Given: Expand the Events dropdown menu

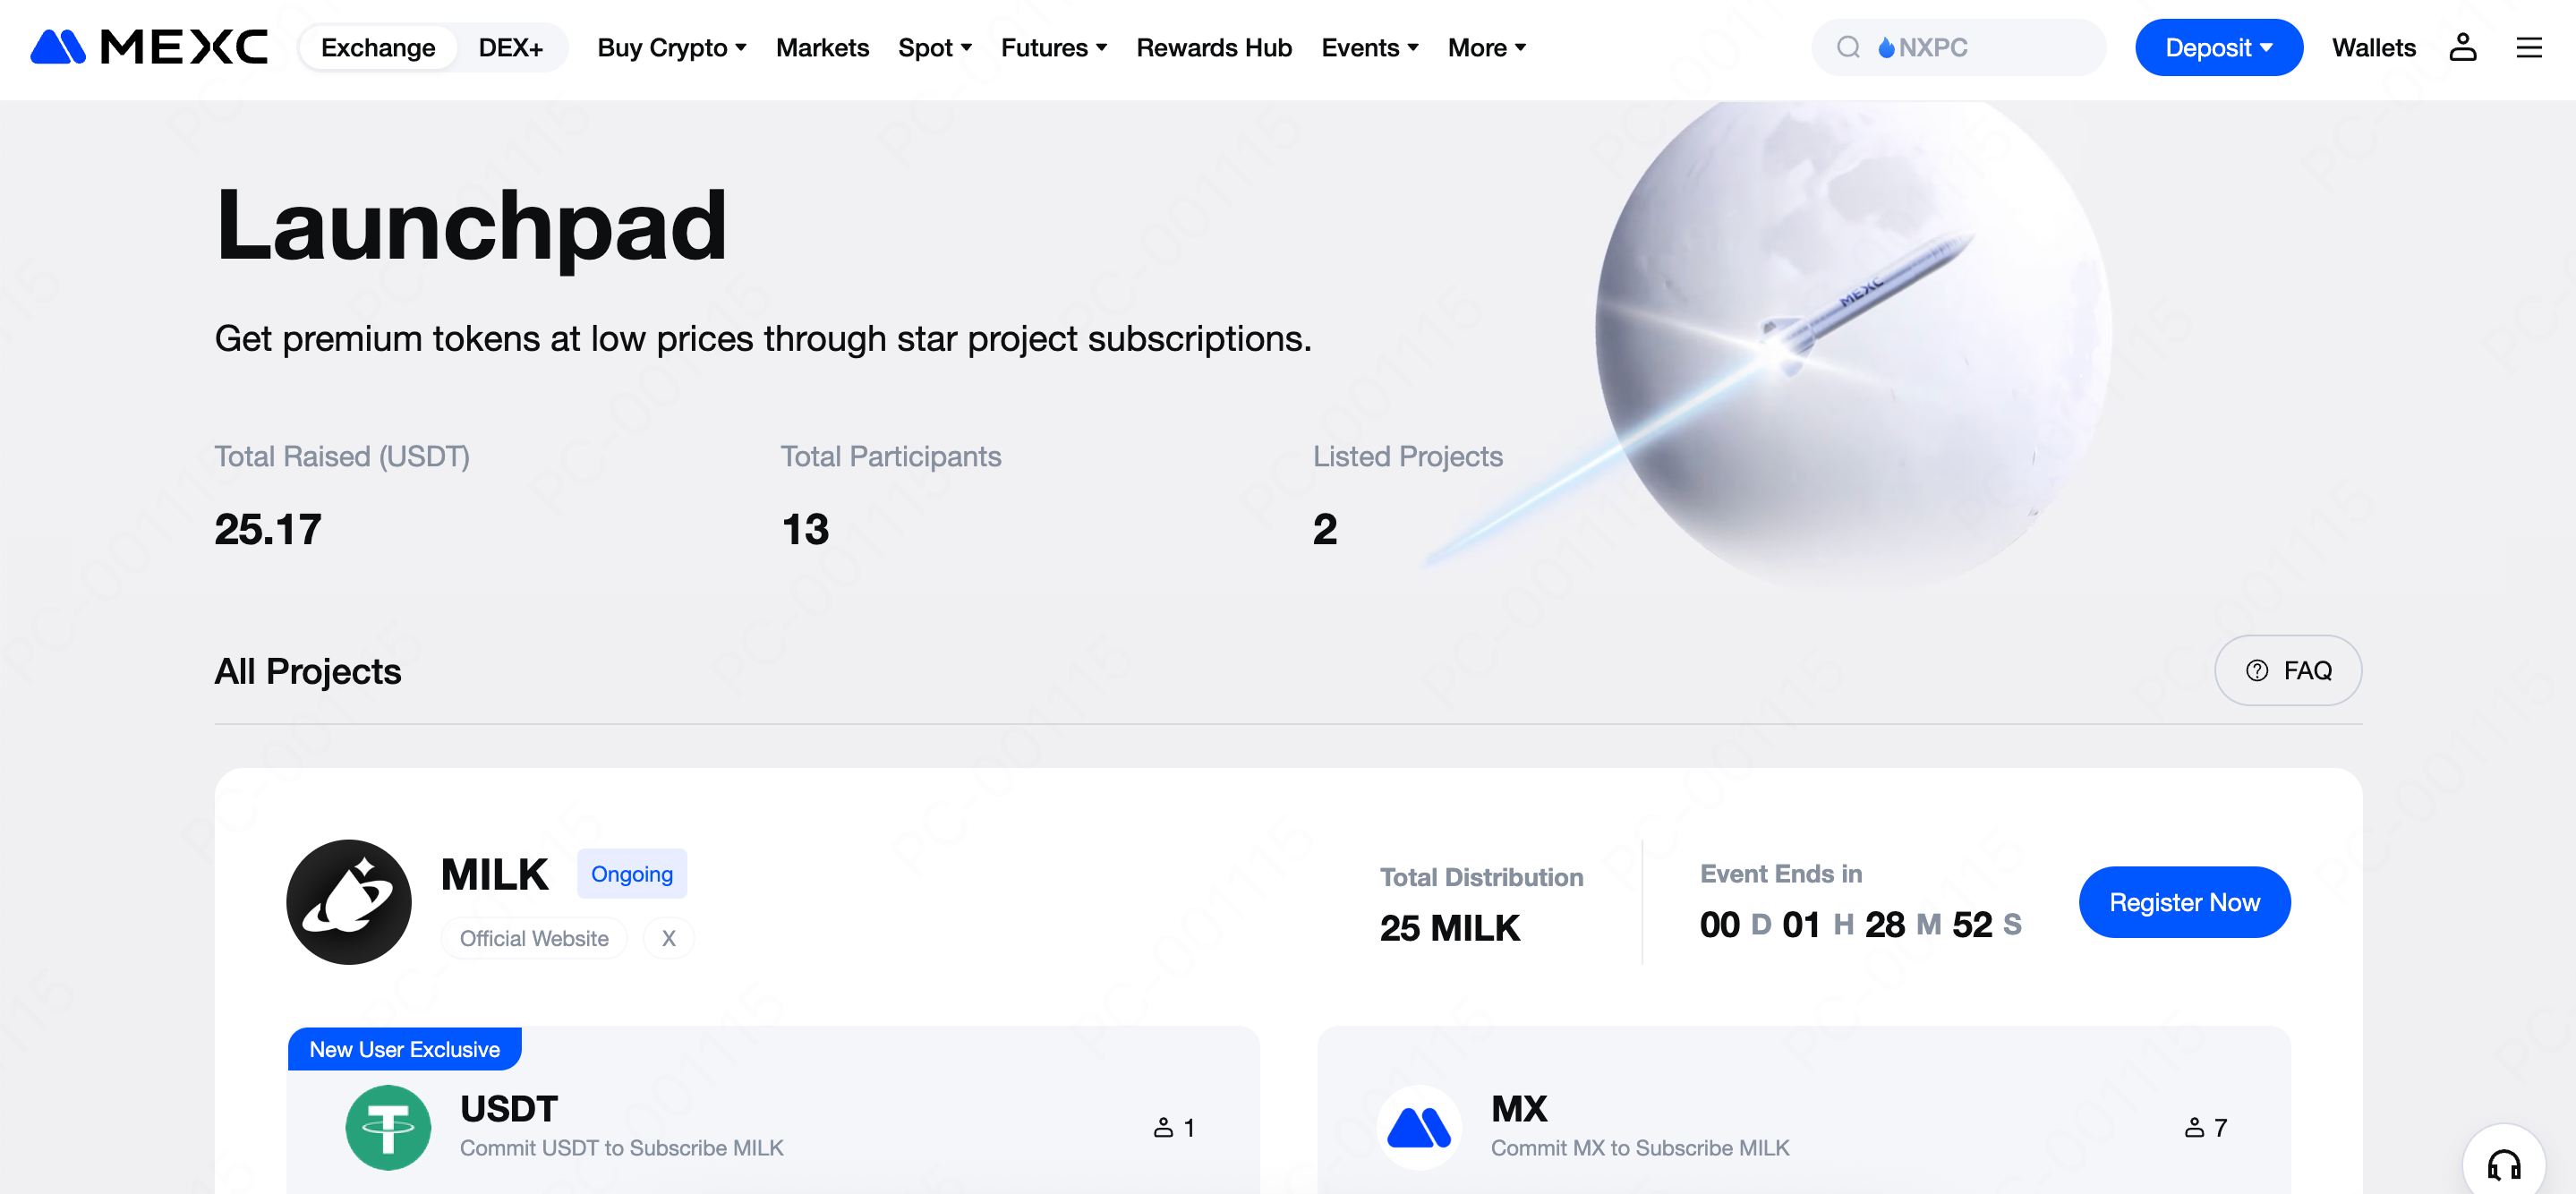Looking at the screenshot, I should click(1370, 47).
